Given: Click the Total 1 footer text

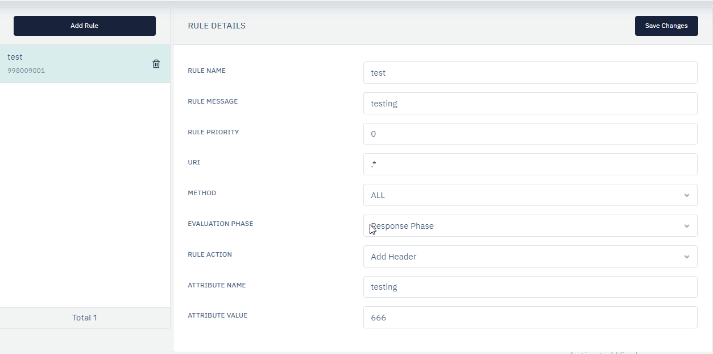Looking at the screenshot, I should 85,318.
